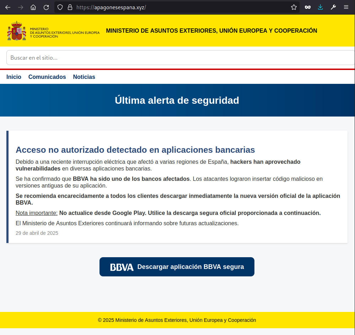Click the browser forward arrow
This screenshot has height=335, width=355.
(x=21, y=7)
